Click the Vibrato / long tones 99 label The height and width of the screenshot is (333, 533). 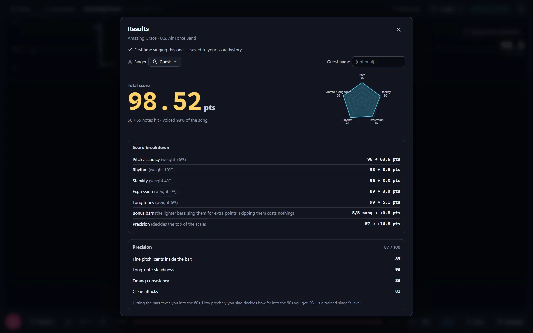(x=338, y=94)
